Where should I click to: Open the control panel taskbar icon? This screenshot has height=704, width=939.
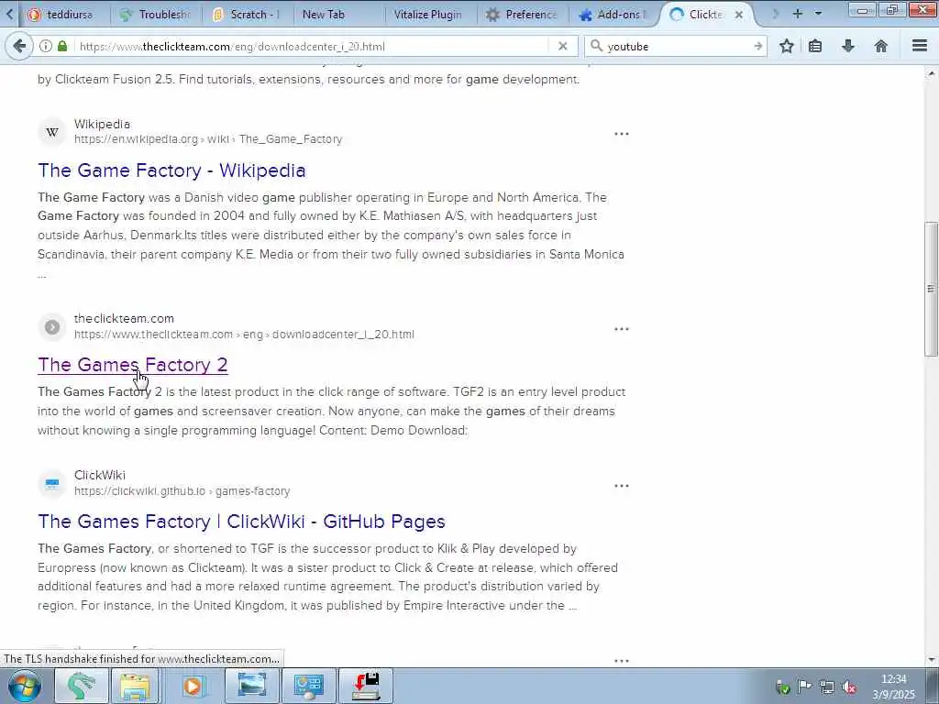[x=308, y=686]
